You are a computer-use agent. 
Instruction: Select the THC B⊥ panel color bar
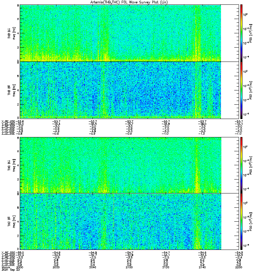point(241,165)
